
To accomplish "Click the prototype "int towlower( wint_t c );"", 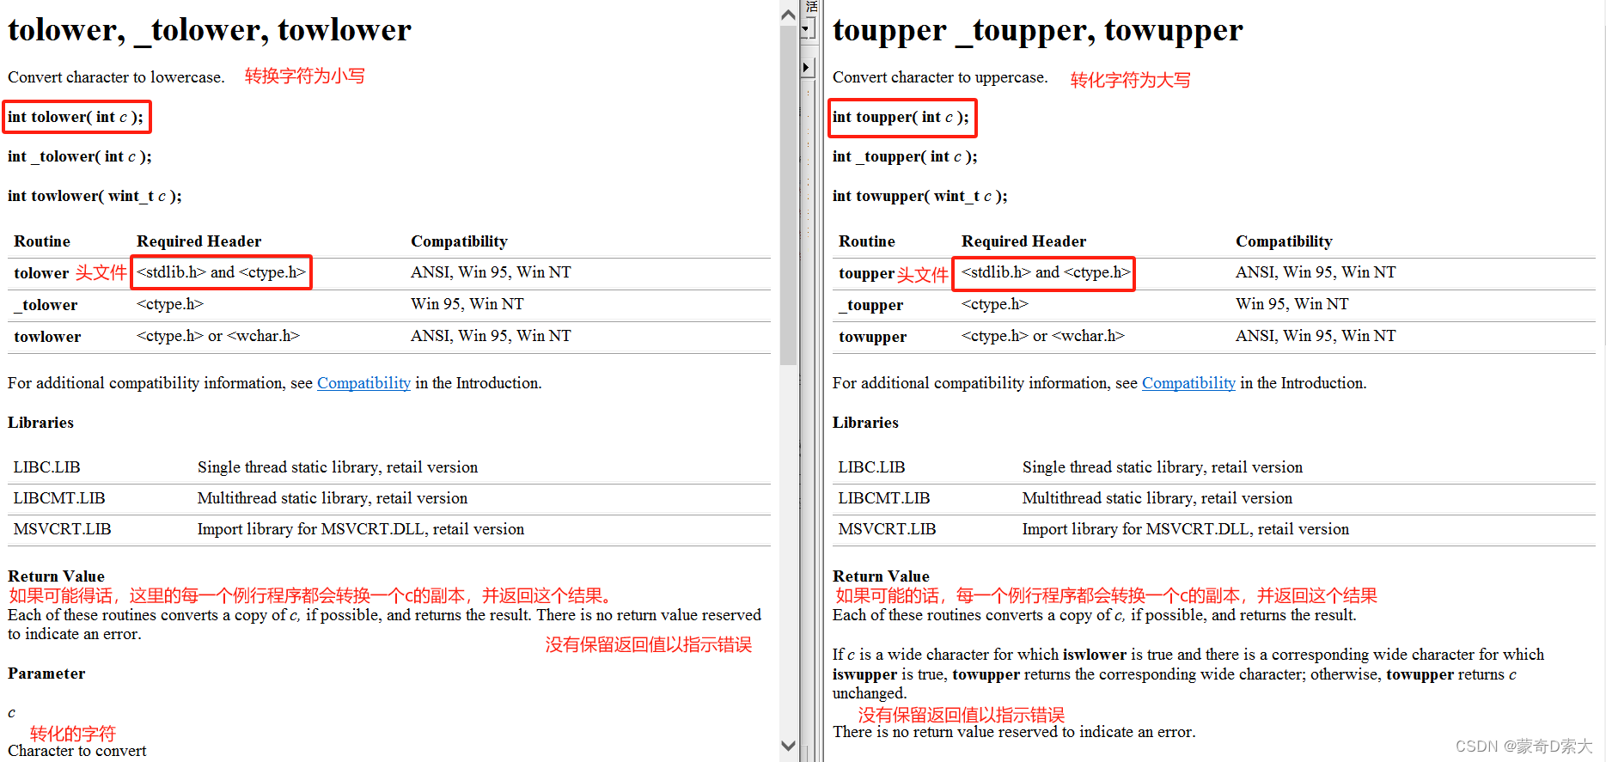I will [95, 196].
